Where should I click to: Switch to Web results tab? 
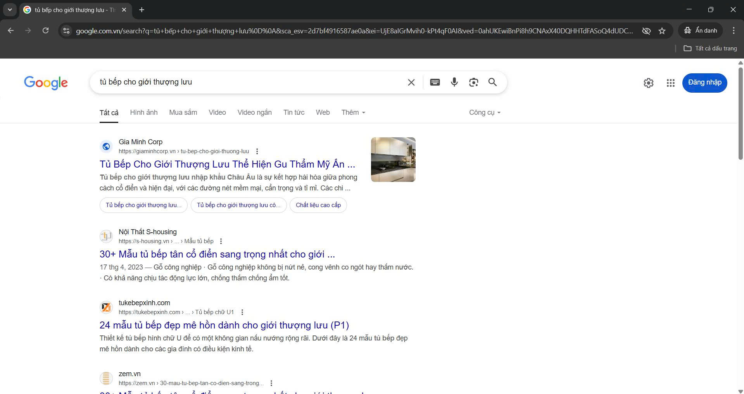click(x=323, y=112)
